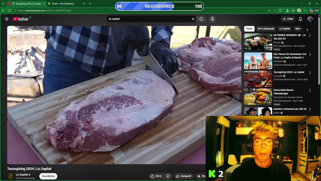Reload the page with refresh icon
This screenshot has height=181, width=321.
tap(9, 11)
